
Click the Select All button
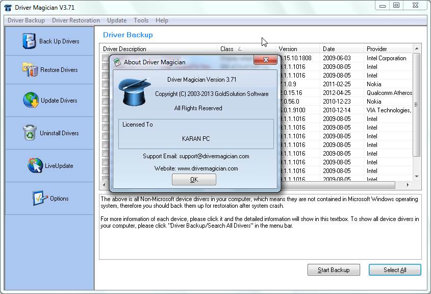[395, 270]
